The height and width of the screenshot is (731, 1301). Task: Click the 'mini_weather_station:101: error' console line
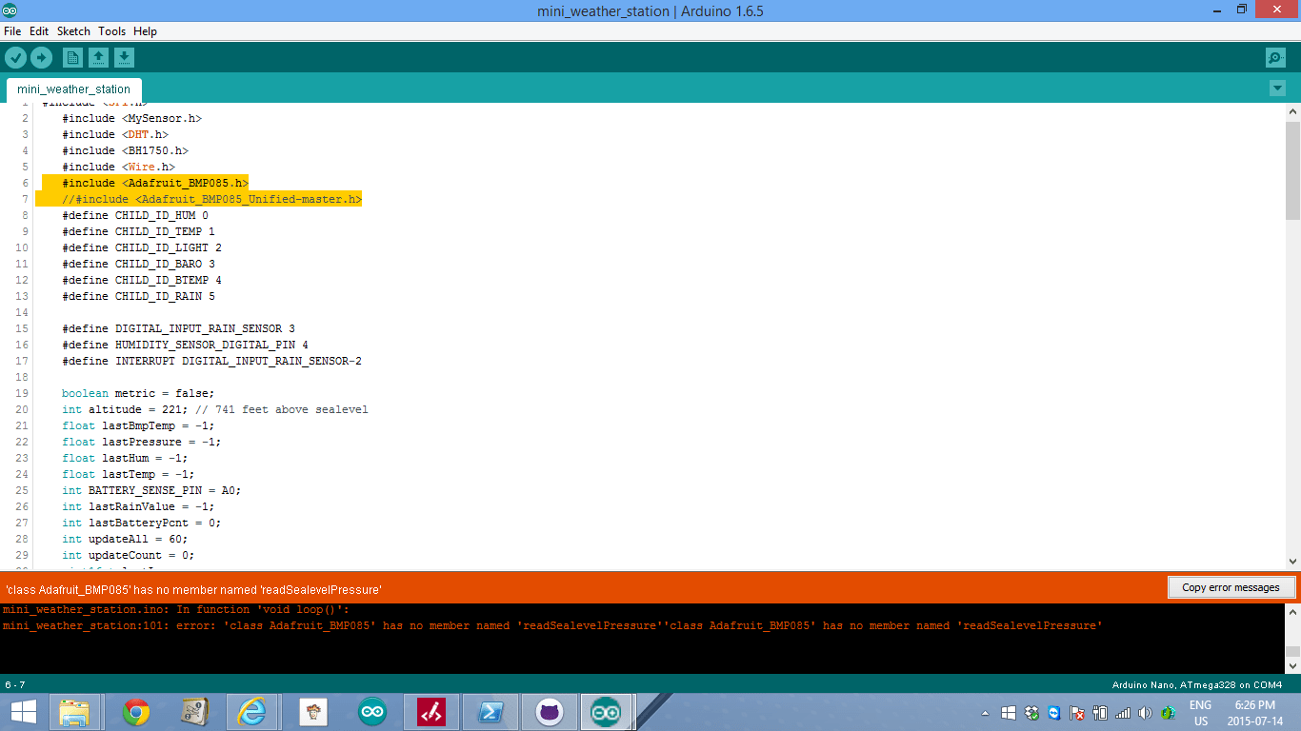[552, 625]
